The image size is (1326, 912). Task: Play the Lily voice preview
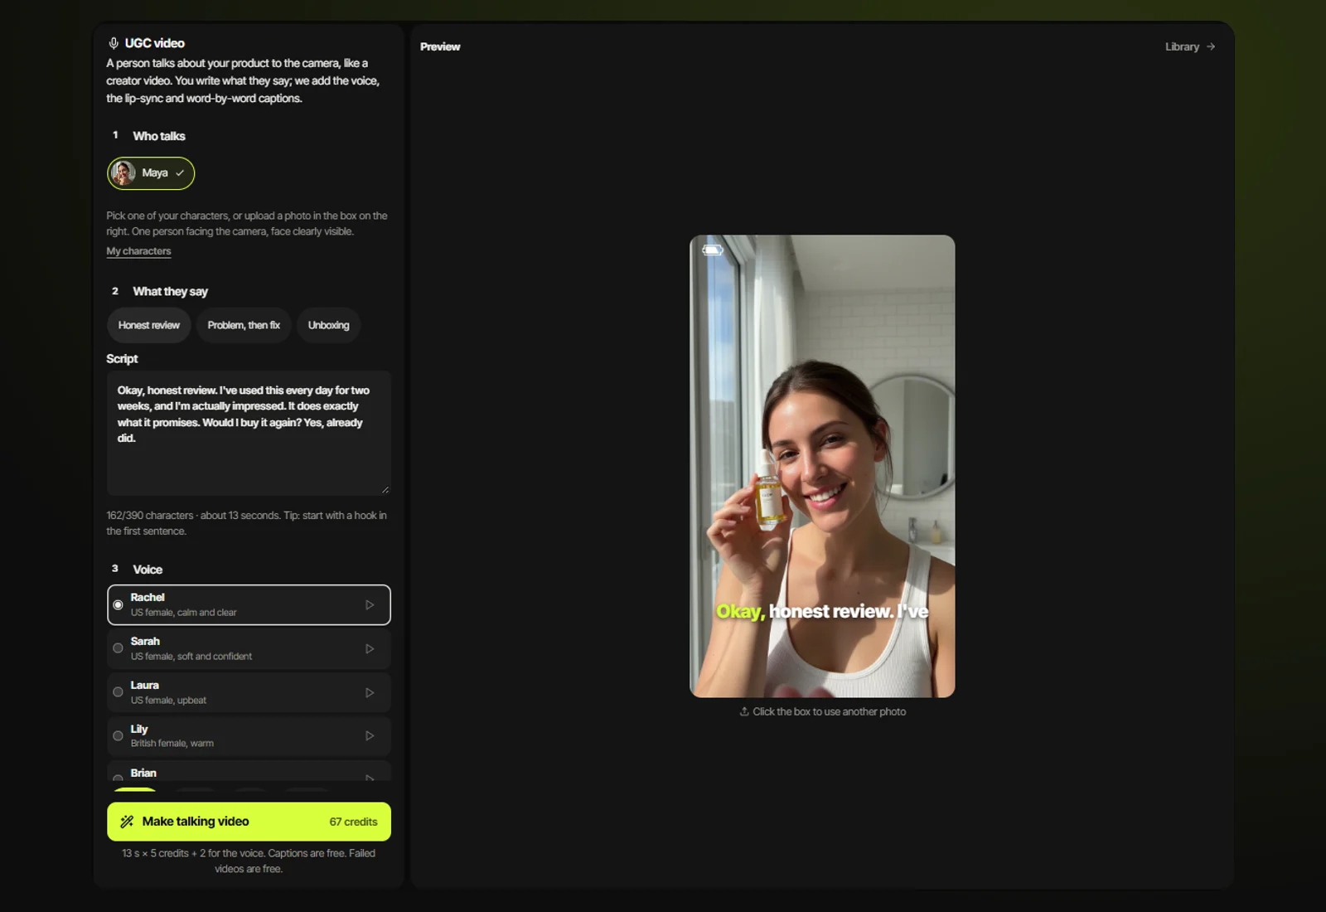370,736
